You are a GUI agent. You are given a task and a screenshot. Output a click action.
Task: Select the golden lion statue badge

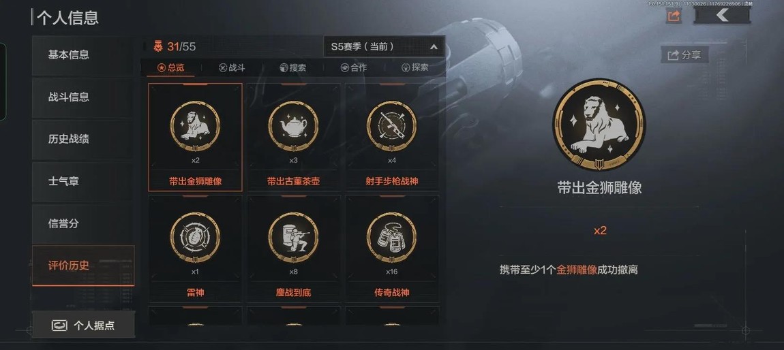(x=195, y=138)
